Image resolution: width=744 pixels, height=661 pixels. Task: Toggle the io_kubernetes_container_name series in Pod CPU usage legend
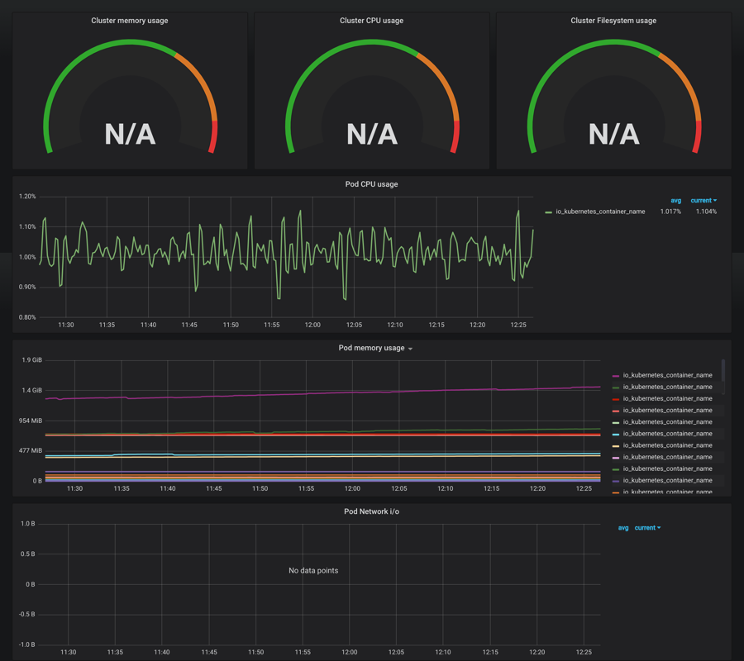[x=600, y=212]
